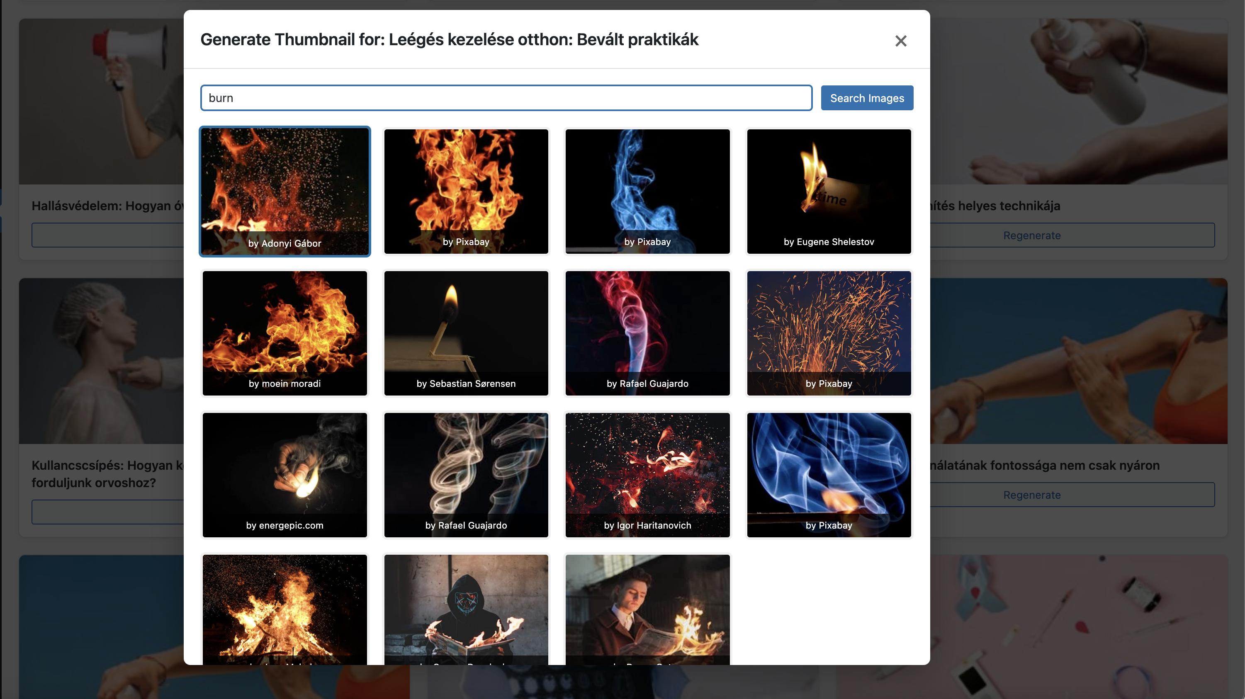
Task: Choose the orange flames image by Pixabay
Action: tap(466, 191)
